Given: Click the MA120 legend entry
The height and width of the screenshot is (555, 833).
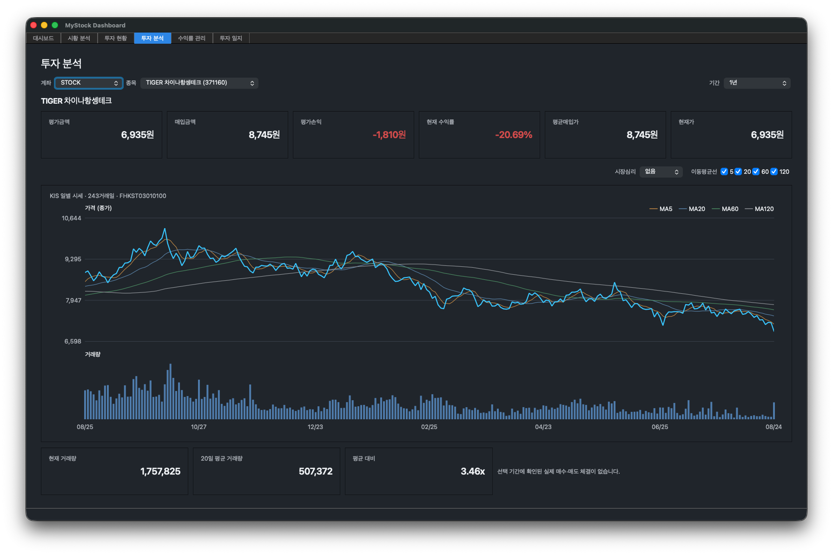Looking at the screenshot, I should (x=760, y=209).
